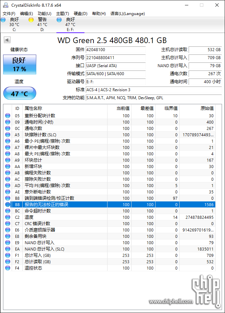The image size is (225, 313).
Task: Click the 通电次数 value 267 次
Action: [205, 74]
